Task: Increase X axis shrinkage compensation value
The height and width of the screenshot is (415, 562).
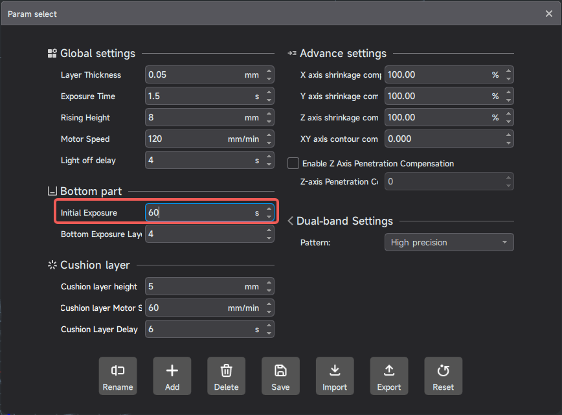Action: pos(509,71)
